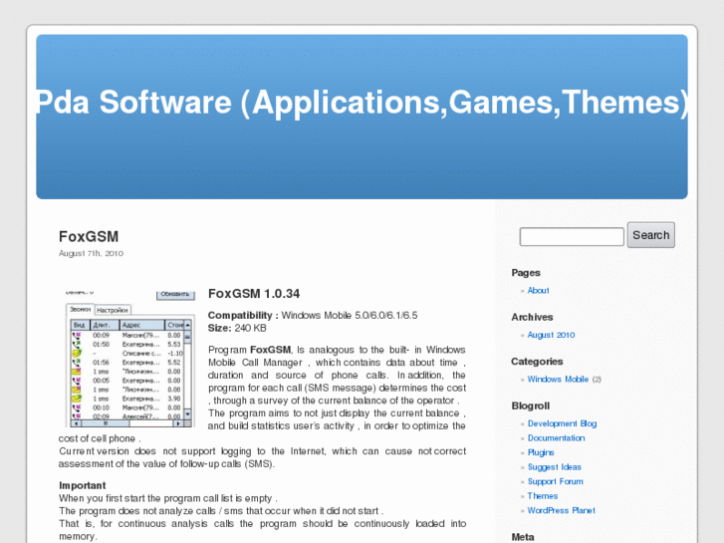Screen dimensions: 724x543
Task: Click the Size: 240 KB text
Action: 237,328
